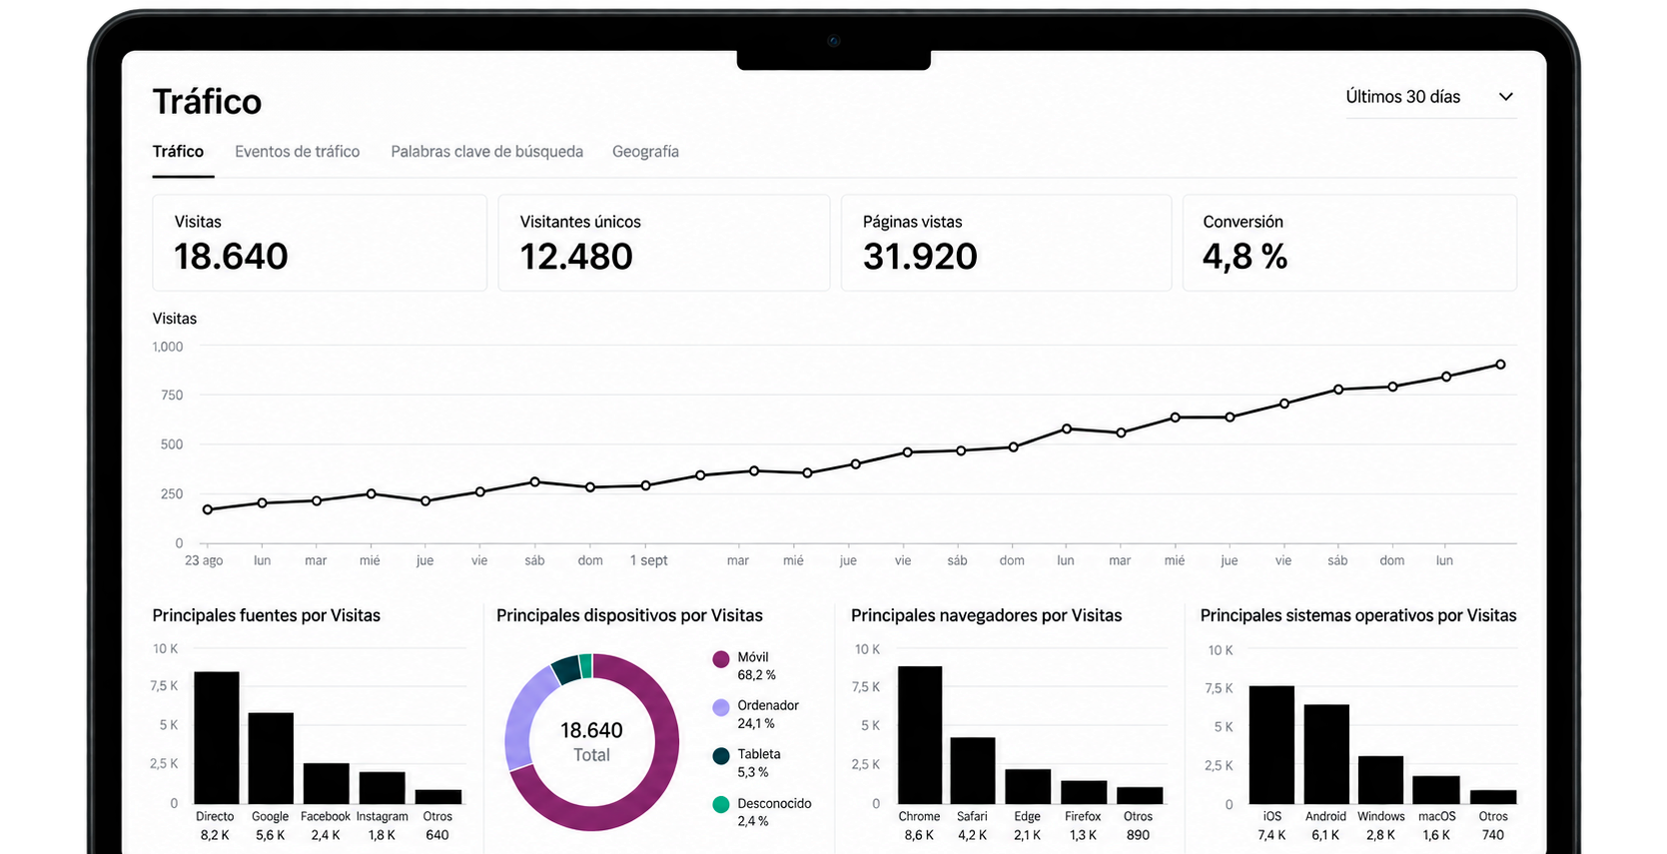Select the Visitantes únicos metric card
1667x854 pixels.
coord(664,243)
